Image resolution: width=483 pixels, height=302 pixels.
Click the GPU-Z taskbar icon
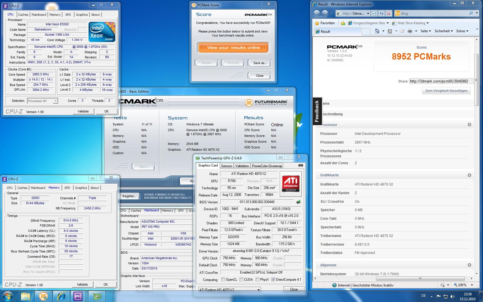click(97, 296)
